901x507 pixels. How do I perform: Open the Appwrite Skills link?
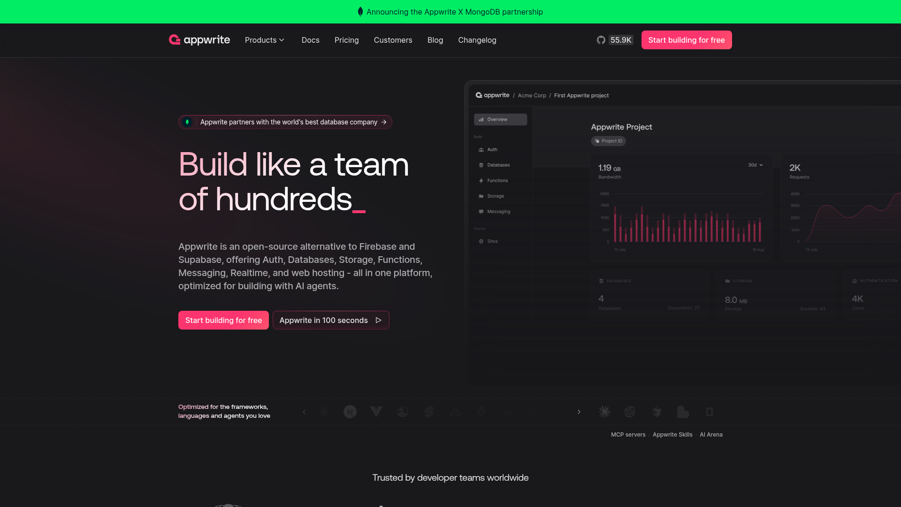click(672, 435)
